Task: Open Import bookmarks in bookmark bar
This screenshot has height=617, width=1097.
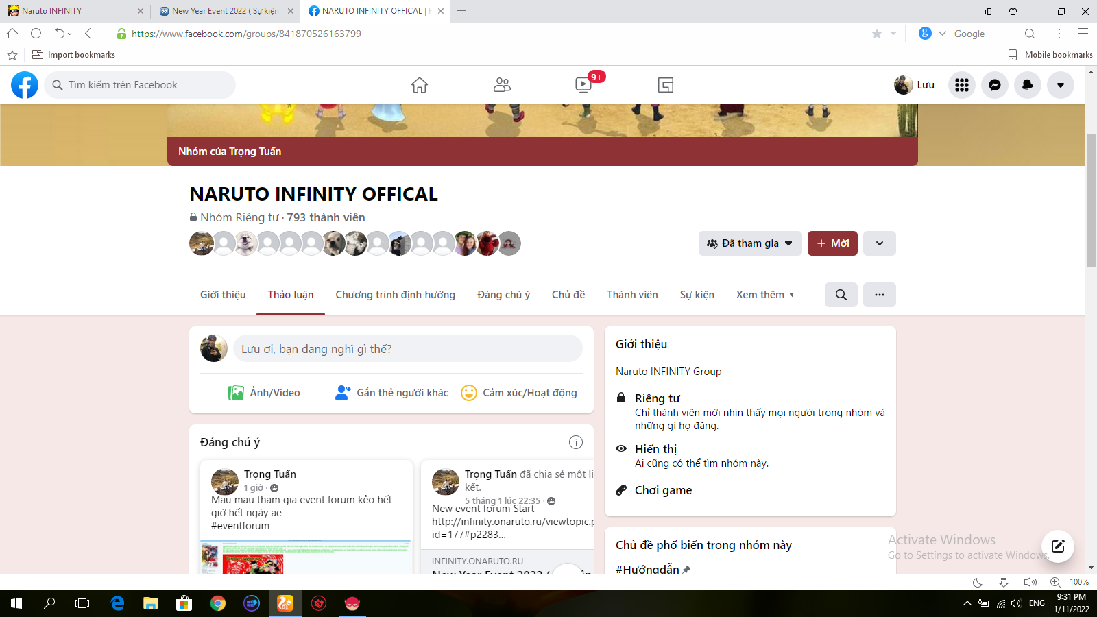Action: point(74,55)
